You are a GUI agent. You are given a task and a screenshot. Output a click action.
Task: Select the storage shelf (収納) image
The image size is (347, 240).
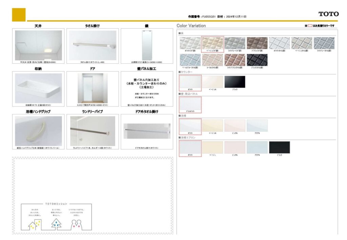(38, 88)
